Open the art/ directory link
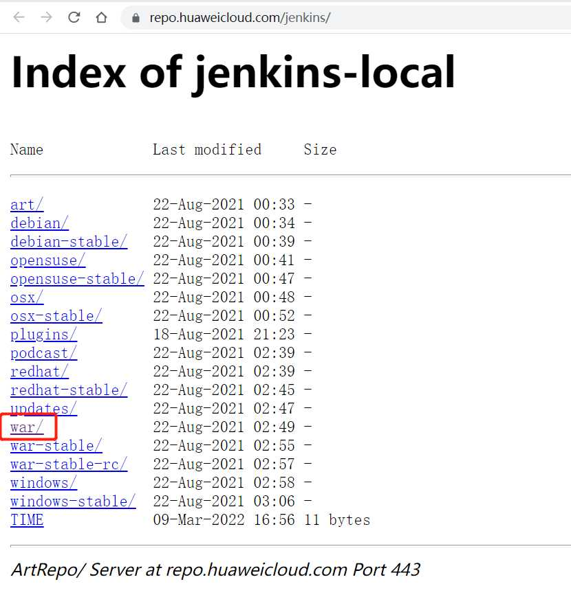This screenshot has width=571, height=608. point(27,205)
